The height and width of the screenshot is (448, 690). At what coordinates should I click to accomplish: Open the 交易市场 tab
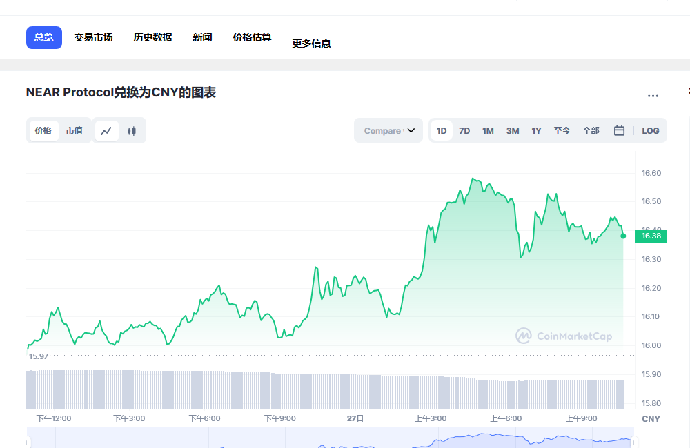(93, 37)
